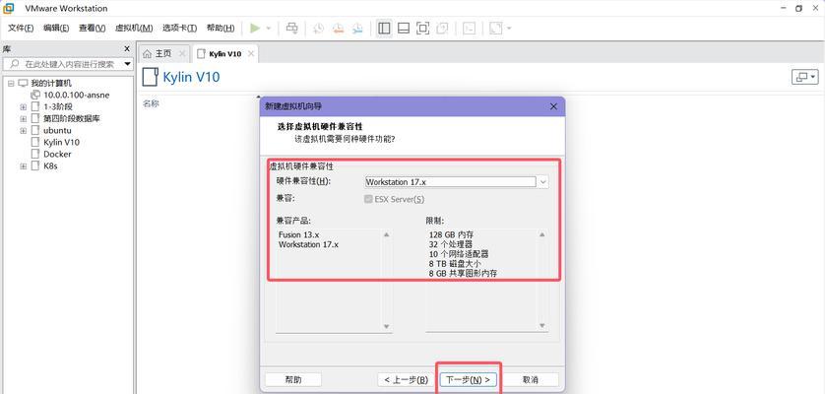The height and width of the screenshot is (394, 825).
Task: Expand the K8s folder
Action: 24,166
